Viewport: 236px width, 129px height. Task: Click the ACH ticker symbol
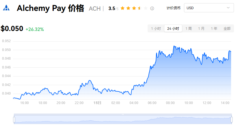coord(95,9)
